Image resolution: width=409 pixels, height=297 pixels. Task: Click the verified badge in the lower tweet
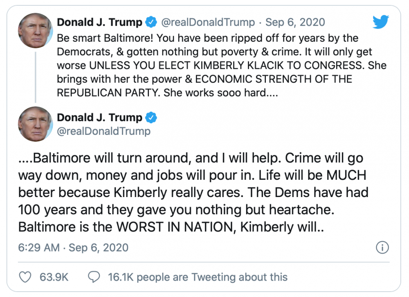(x=151, y=118)
